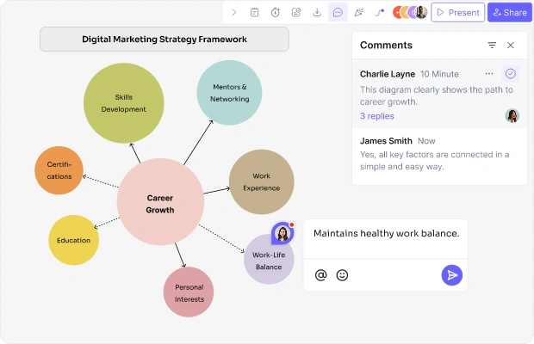This screenshot has width=534, height=344.
Task: Mark Charlie Layne's comment as resolved
Action: tap(511, 73)
